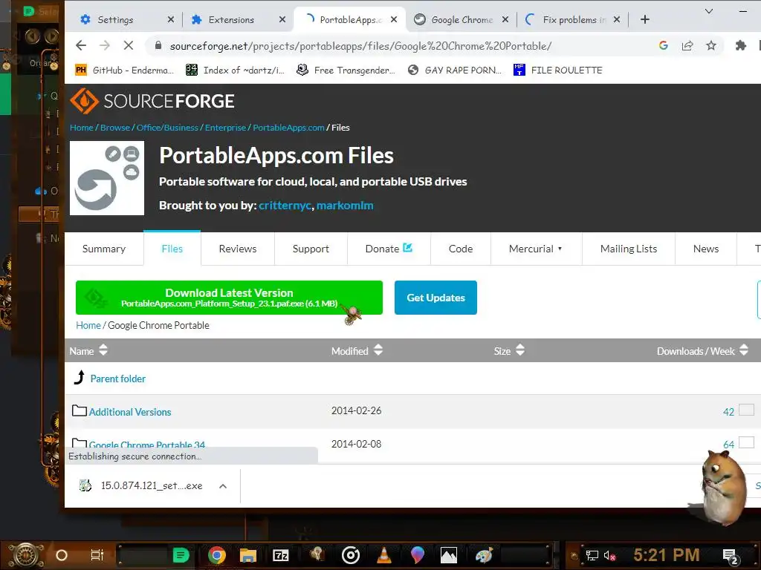
Task: Open 7-Zip from the taskbar
Action: pos(281,555)
